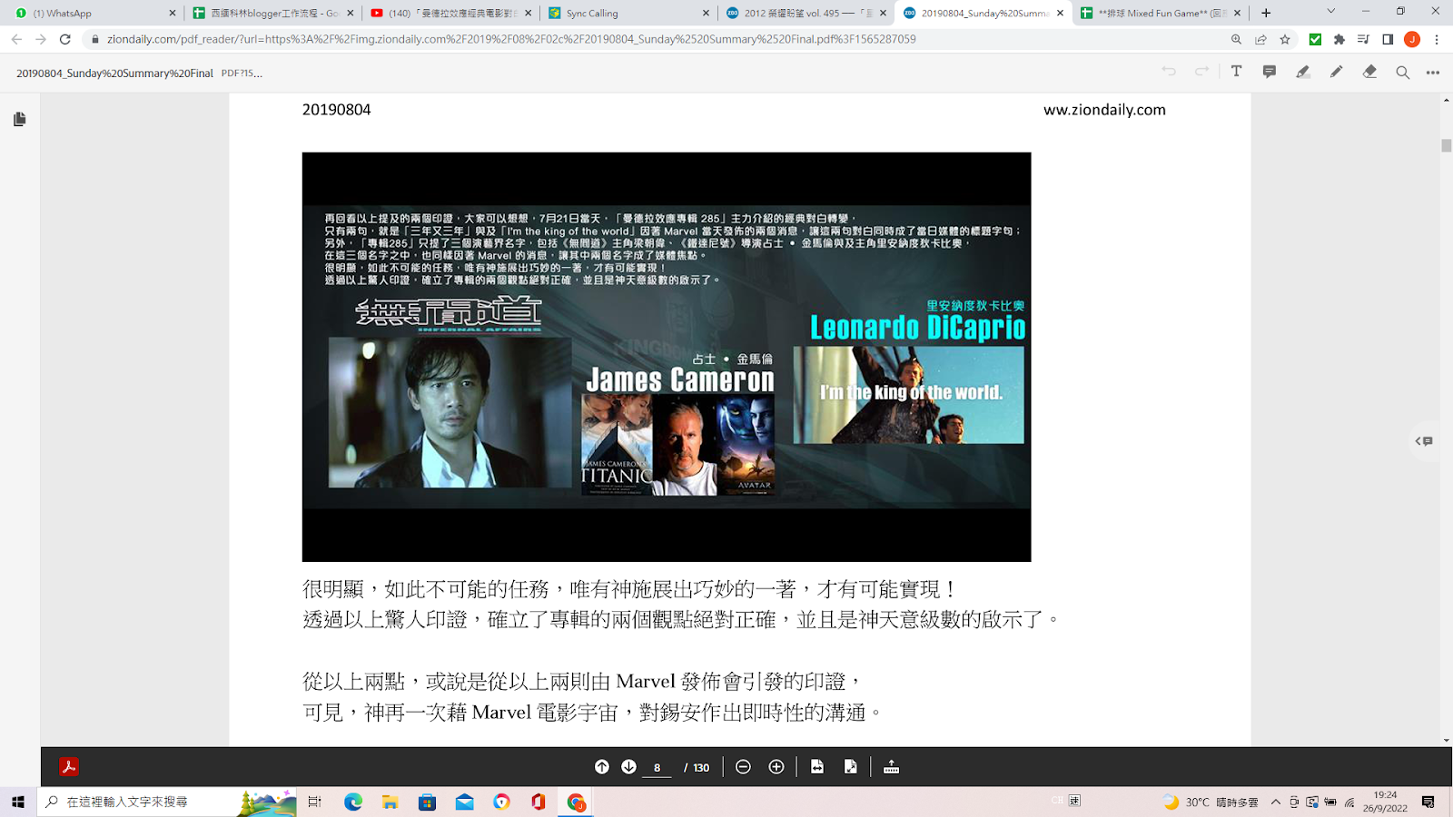Open the pages thumbnail sidebar icon
Viewport: 1453px width, 817px height.
click(x=20, y=119)
